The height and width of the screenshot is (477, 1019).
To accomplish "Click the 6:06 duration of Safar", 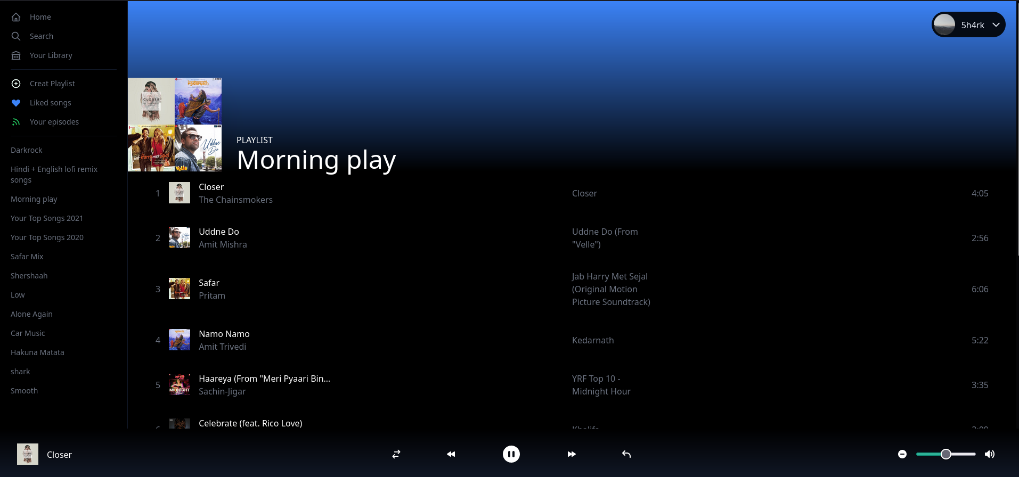I will pyautogui.click(x=980, y=289).
